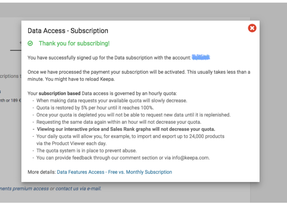This screenshot has height=205, width=287.
Task: Follow the premium access link behind the dialog
Action: 24,189
